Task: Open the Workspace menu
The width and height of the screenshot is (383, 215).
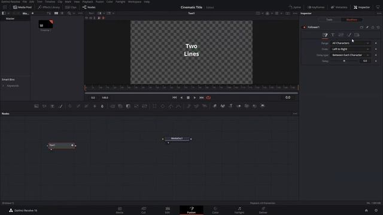Action: tap(135, 2)
